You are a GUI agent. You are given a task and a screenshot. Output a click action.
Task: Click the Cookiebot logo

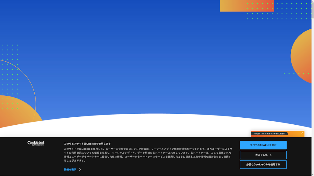click(x=36, y=142)
